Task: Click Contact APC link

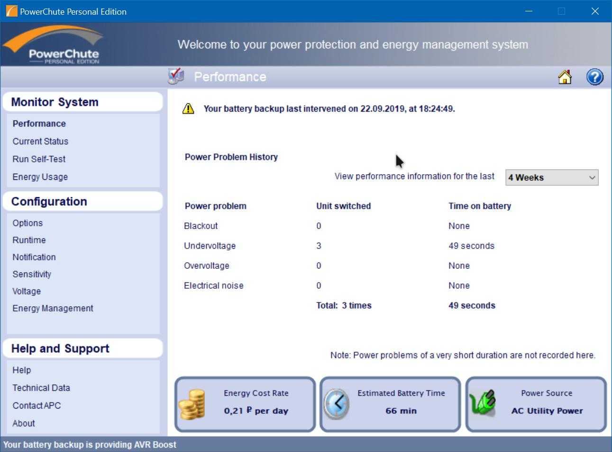Action: click(x=37, y=406)
